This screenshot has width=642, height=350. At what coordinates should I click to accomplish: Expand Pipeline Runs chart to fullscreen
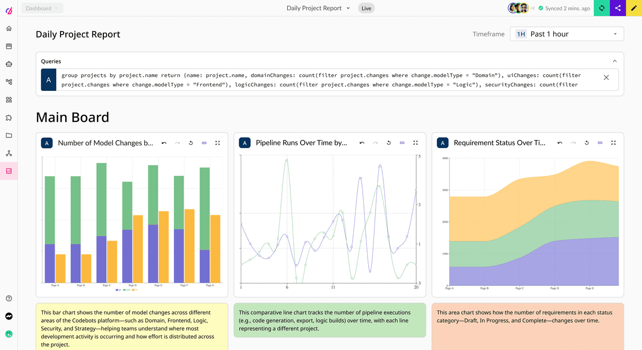[x=415, y=143]
